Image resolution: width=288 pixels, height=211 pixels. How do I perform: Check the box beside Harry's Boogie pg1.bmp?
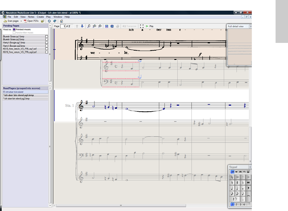point(47,43)
